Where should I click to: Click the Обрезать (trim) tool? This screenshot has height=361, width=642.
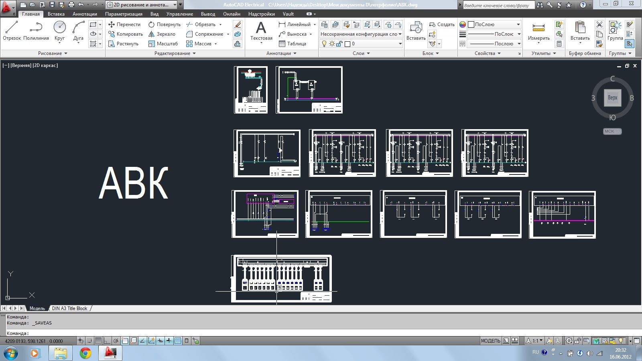[201, 24]
